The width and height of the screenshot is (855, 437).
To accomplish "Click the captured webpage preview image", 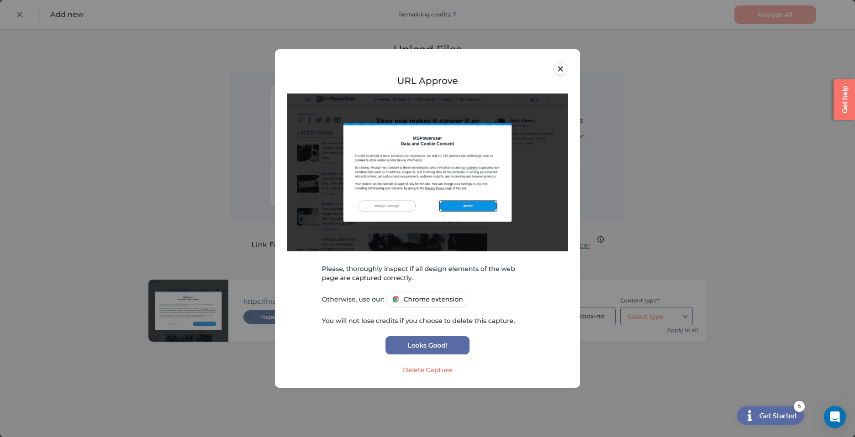I will coord(427,172).
